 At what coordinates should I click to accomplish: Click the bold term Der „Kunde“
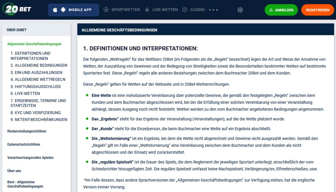(102, 129)
